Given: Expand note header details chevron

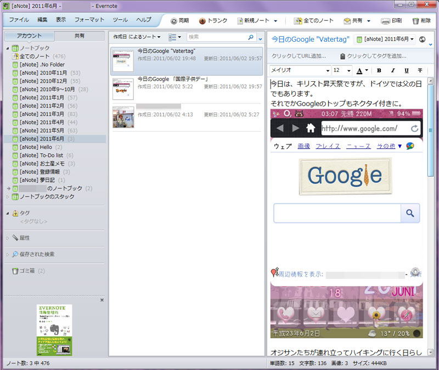Looking at the screenshot, I should (x=431, y=44).
